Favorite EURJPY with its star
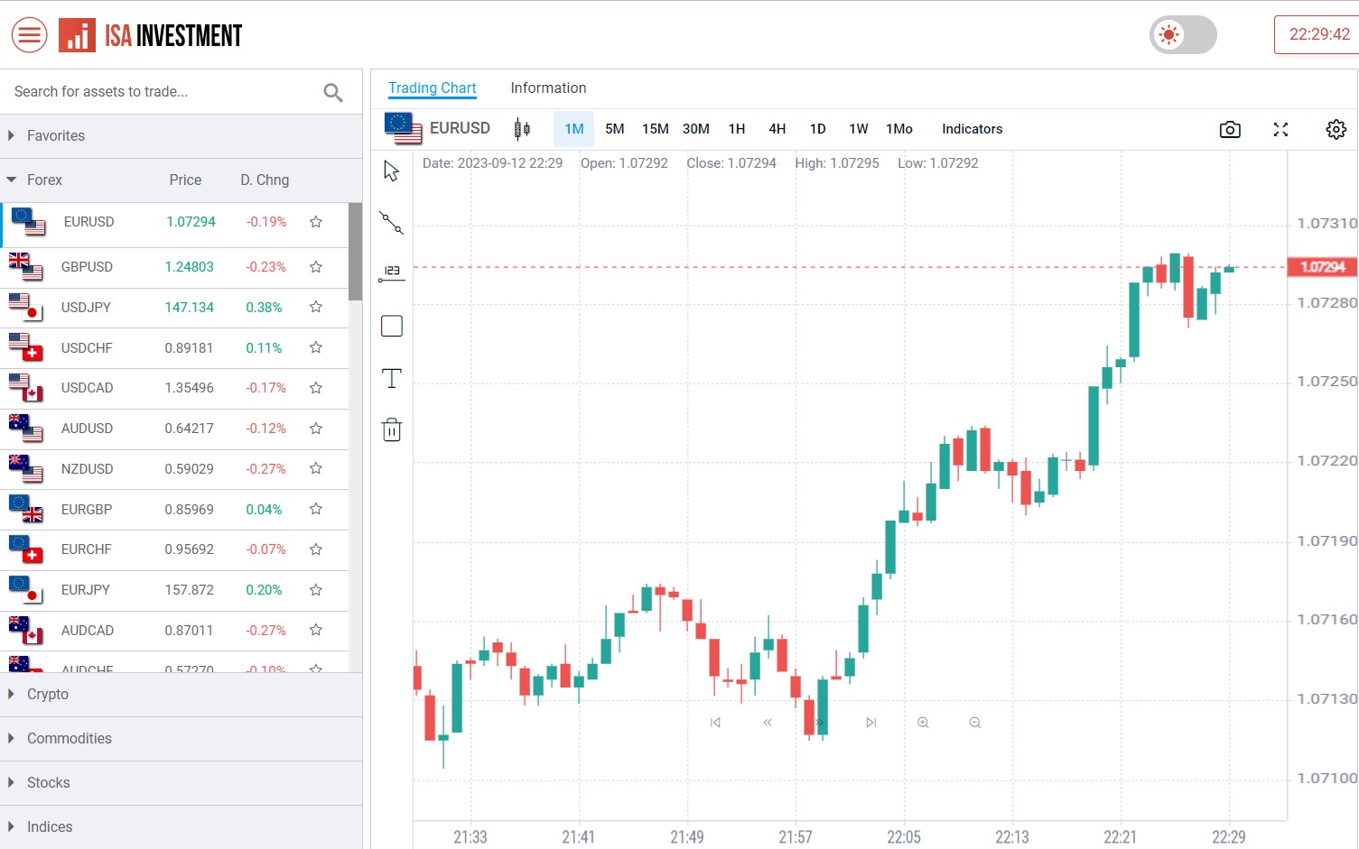1359x849 pixels. [x=316, y=590]
